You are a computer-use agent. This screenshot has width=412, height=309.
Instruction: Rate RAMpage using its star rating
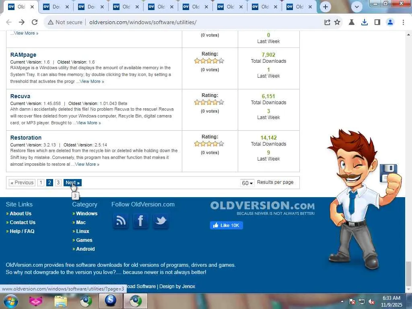(209, 61)
